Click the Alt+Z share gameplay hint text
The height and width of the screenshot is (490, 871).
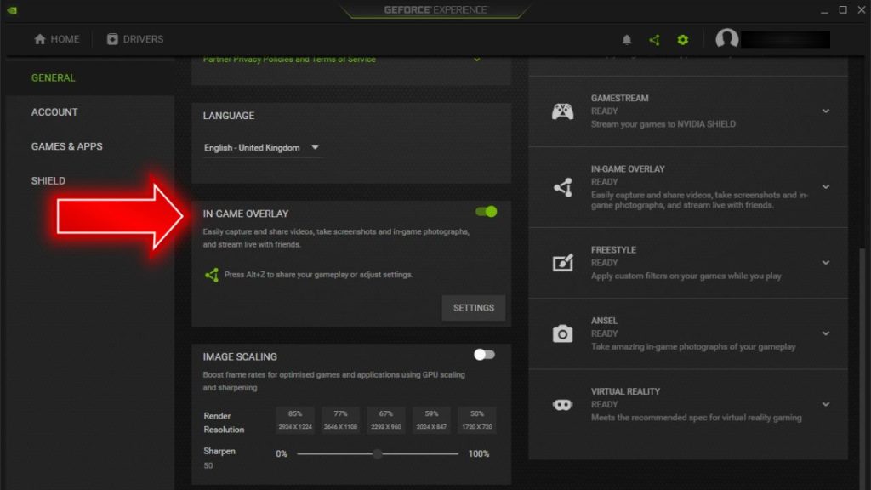coord(318,275)
